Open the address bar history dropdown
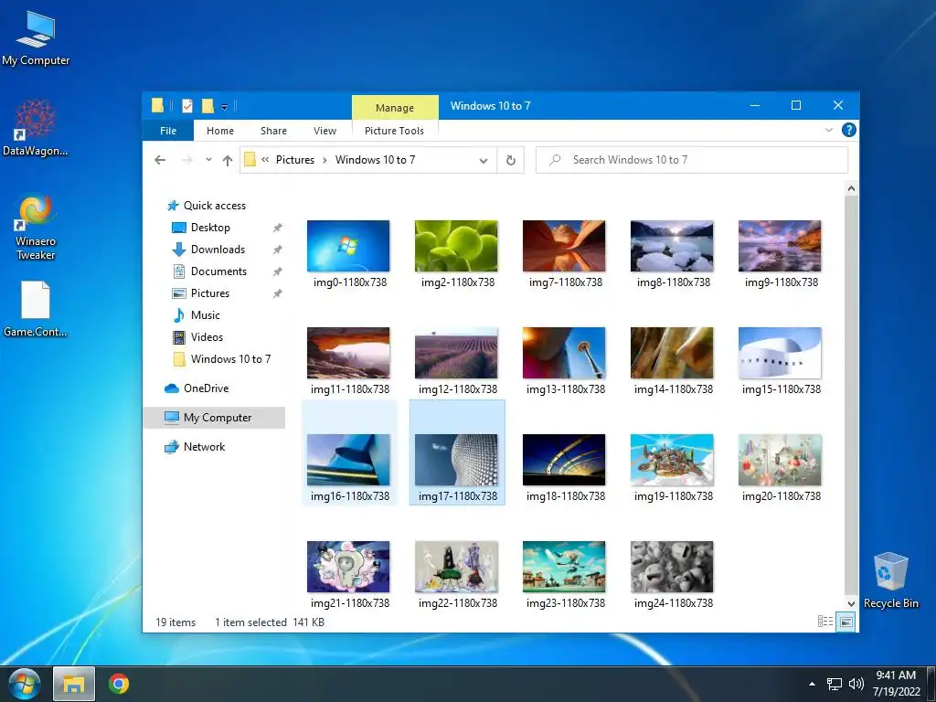Image resolution: width=936 pixels, height=702 pixels. [484, 161]
